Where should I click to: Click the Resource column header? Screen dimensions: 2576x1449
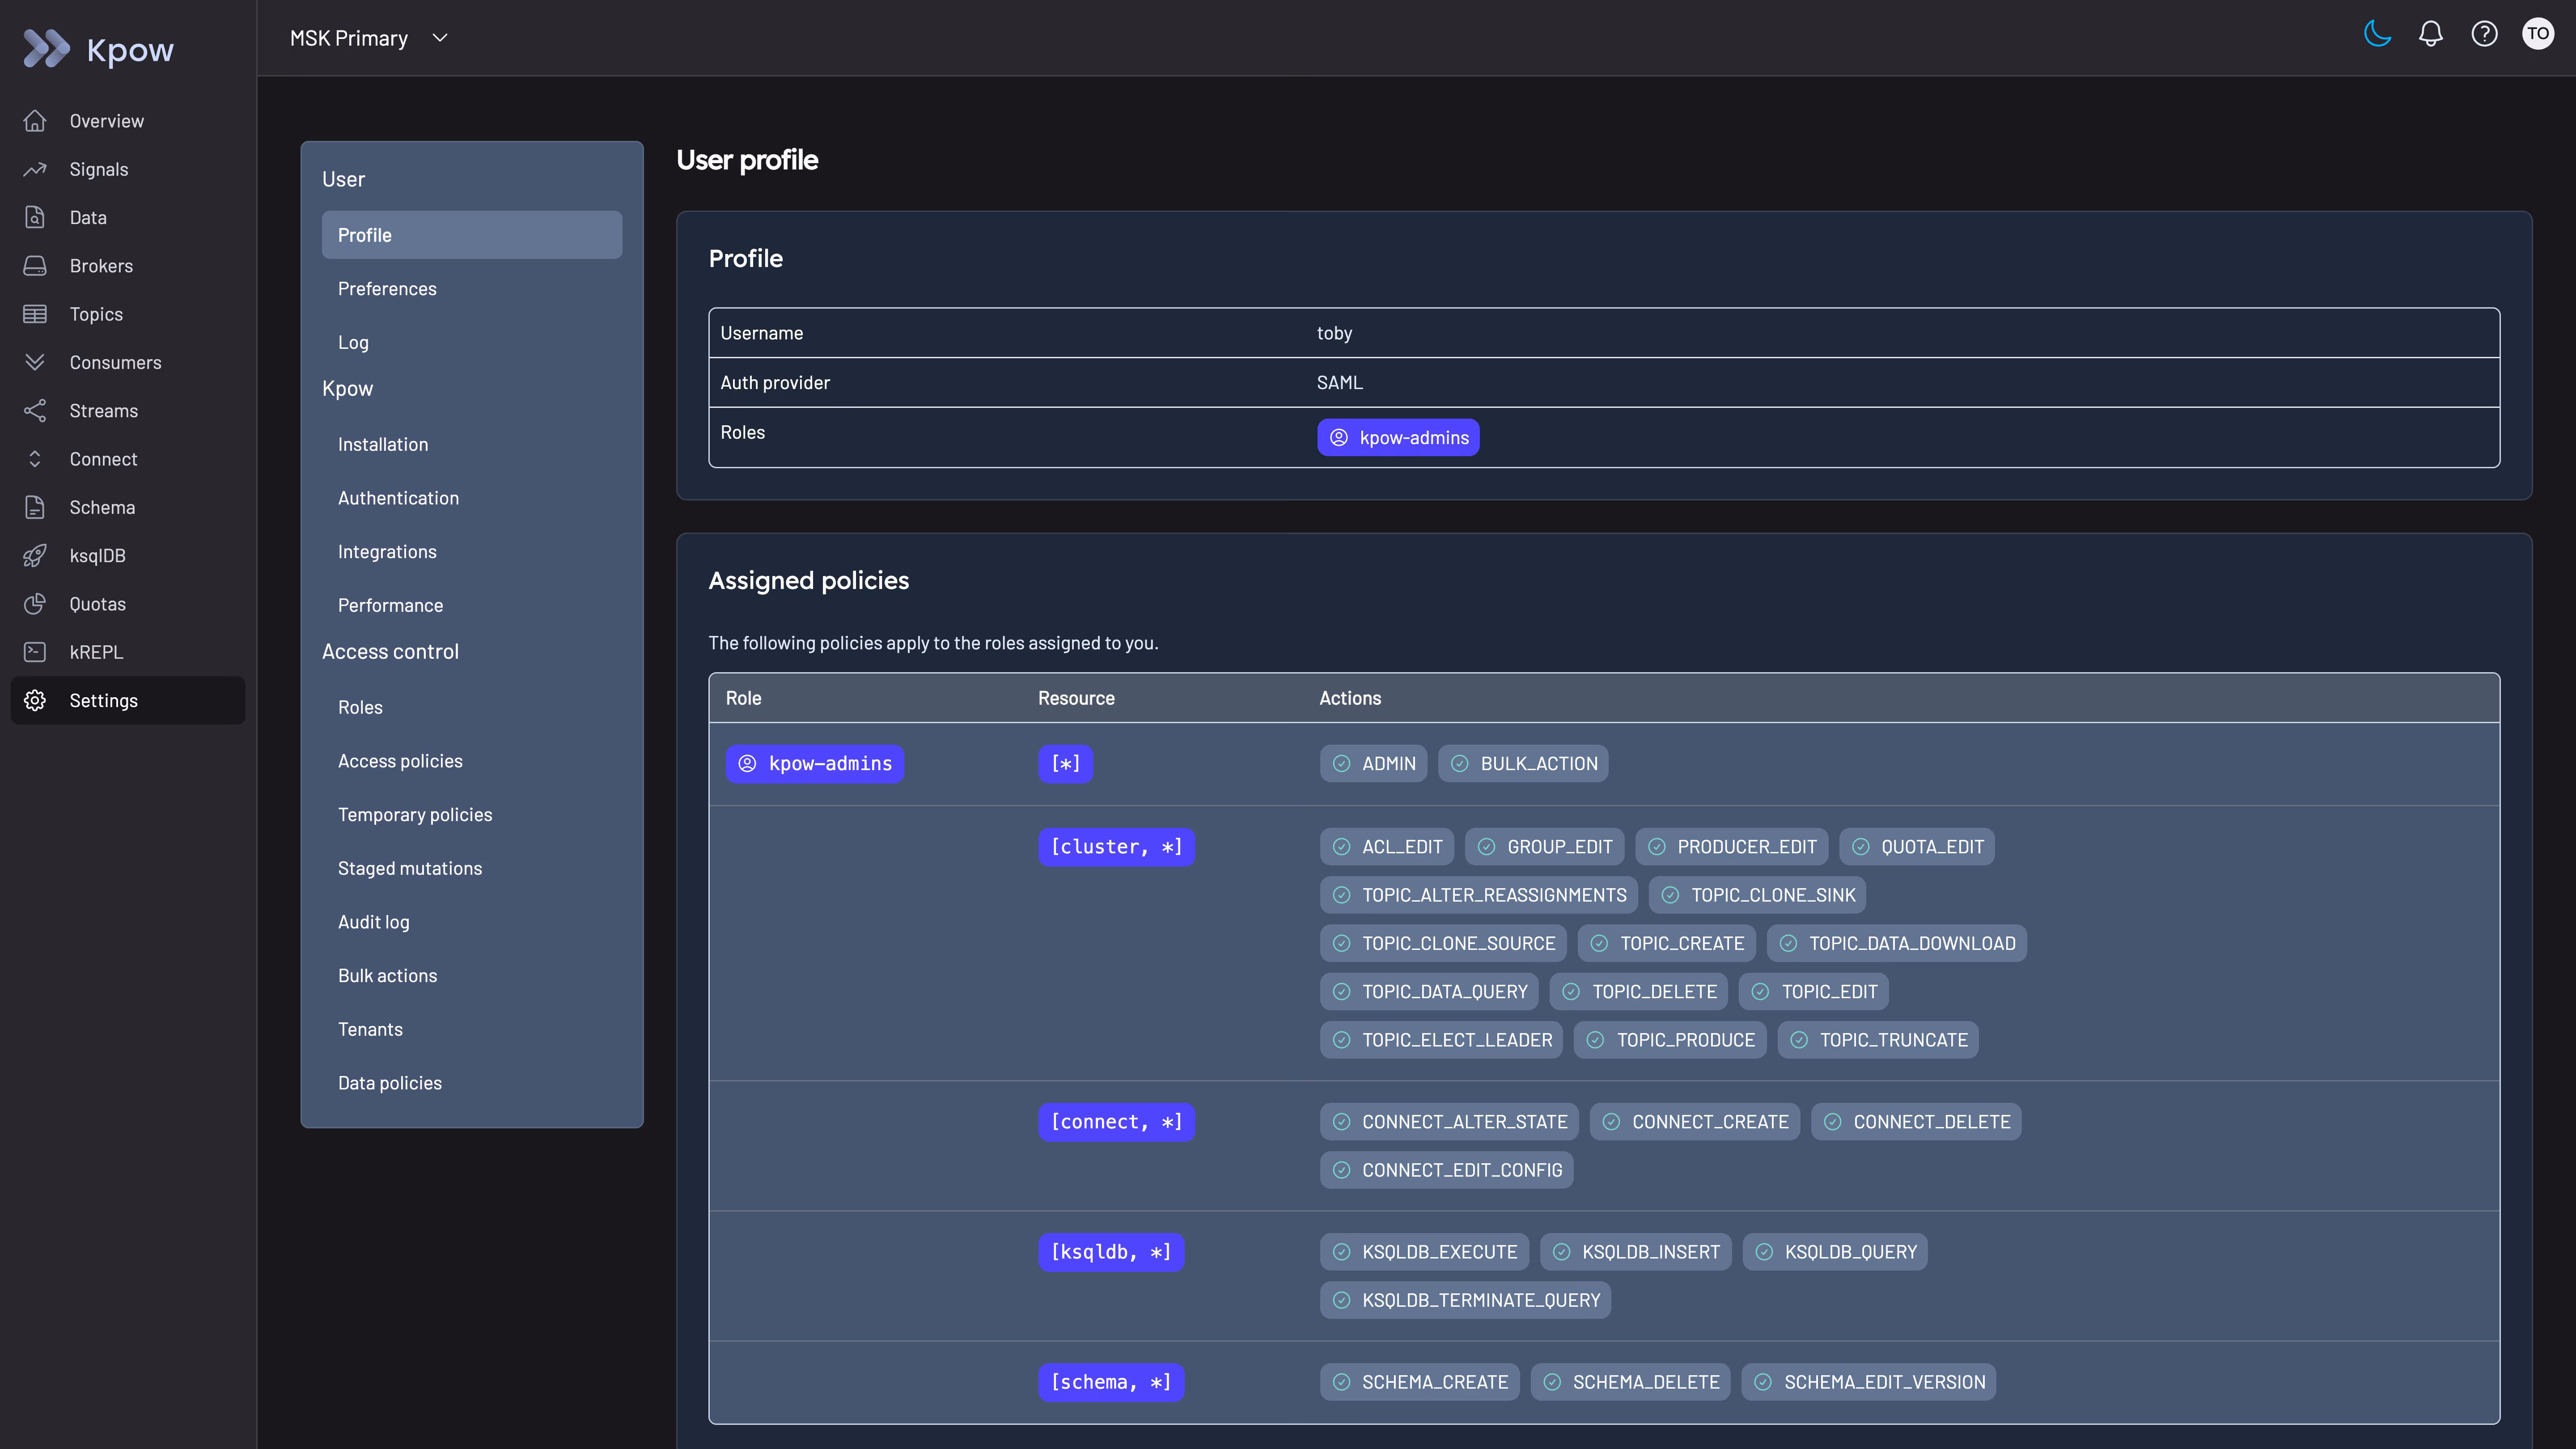1076,698
